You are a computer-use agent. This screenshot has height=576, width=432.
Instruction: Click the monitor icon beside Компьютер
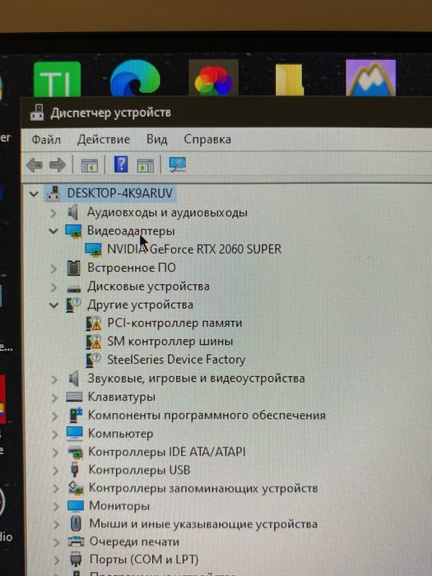tap(75, 434)
